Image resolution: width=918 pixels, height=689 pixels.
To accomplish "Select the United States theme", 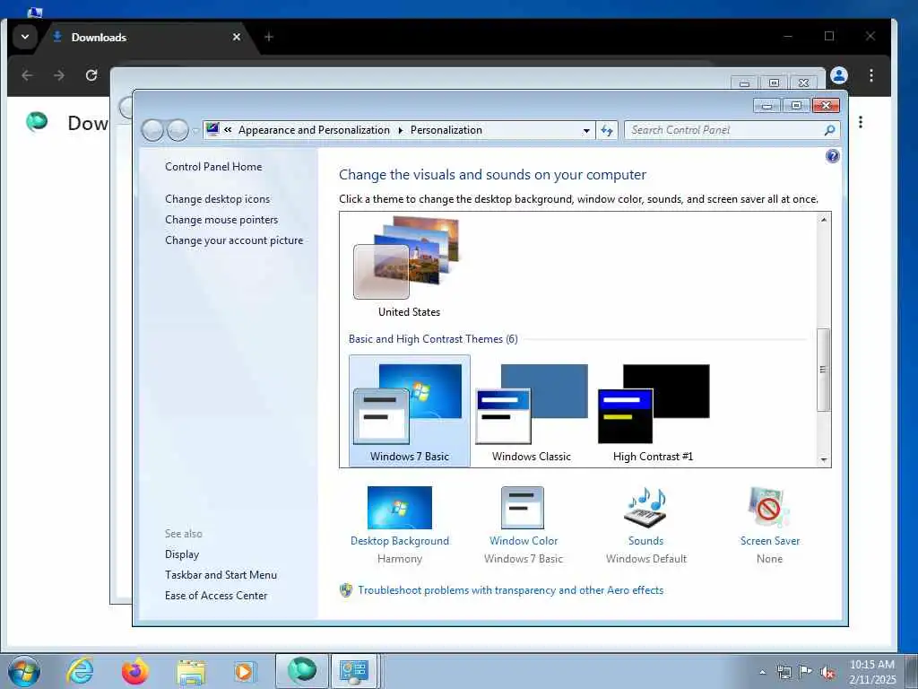I will click(409, 267).
